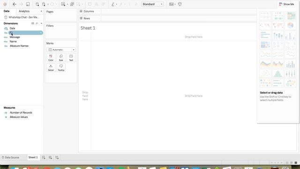The width and height of the screenshot is (300, 169).
Task: Choose the bullet graph chart in Show Me
Action: [278, 83]
